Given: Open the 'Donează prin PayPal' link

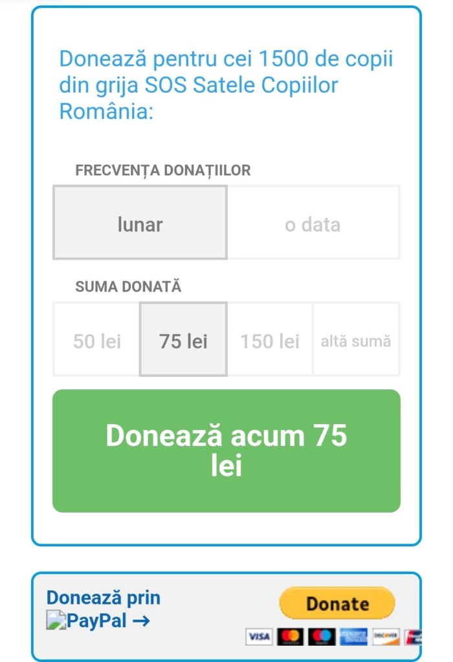Looking at the screenshot, I should point(103,599).
